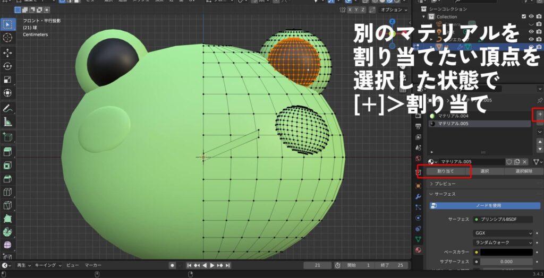Open the マーカー menu in the timeline
Screen dimensions: 544x278
click(x=93, y=265)
